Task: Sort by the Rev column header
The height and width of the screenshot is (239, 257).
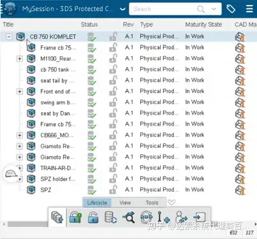Action: click(x=128, y=25)
